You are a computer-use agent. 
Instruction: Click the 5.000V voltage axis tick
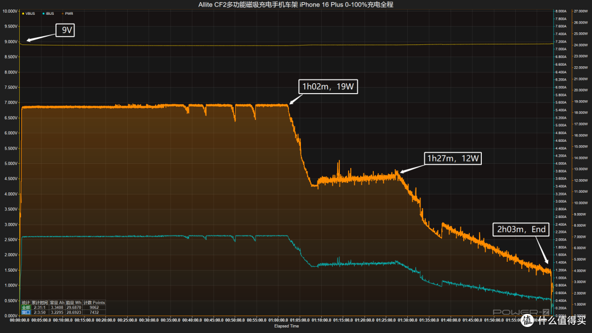10,164
